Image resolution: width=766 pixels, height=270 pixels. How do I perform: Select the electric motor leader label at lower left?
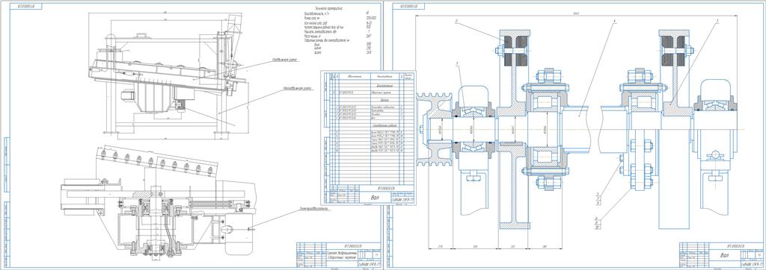click(x=312, y=210)
